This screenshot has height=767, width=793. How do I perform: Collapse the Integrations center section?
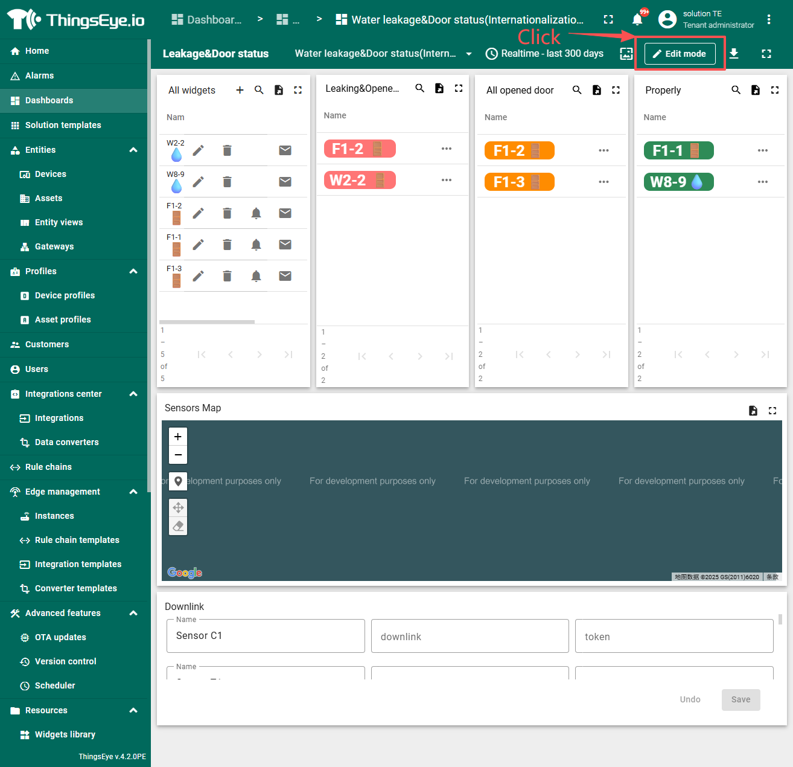(133, 394)
